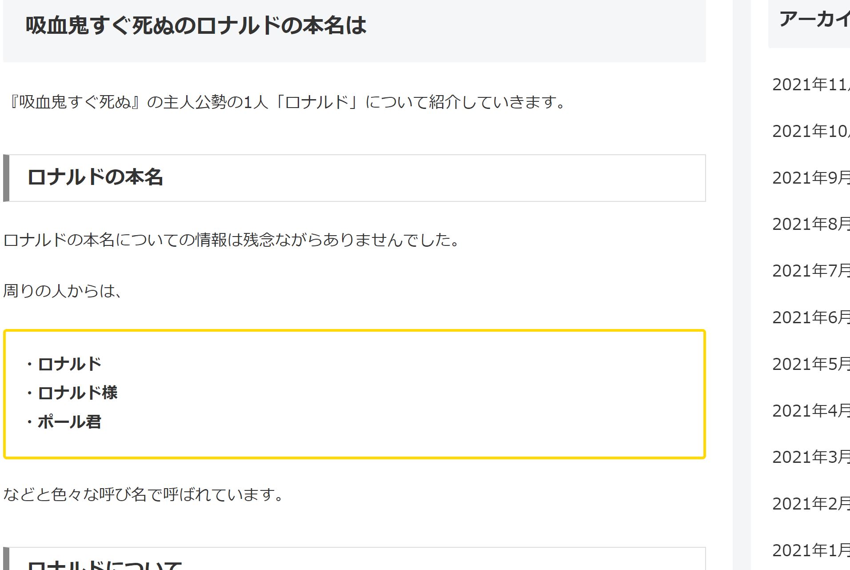Image resolution: width=850 pixels, height=570 pixels.
Task: Open the 2021年1月 archive link
Action: [x=811, y=550]
